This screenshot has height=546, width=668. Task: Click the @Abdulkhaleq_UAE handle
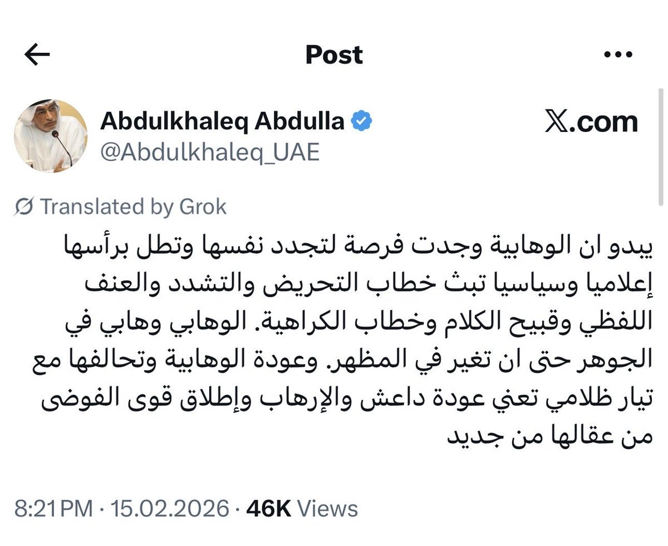click(x=210, y=151)
